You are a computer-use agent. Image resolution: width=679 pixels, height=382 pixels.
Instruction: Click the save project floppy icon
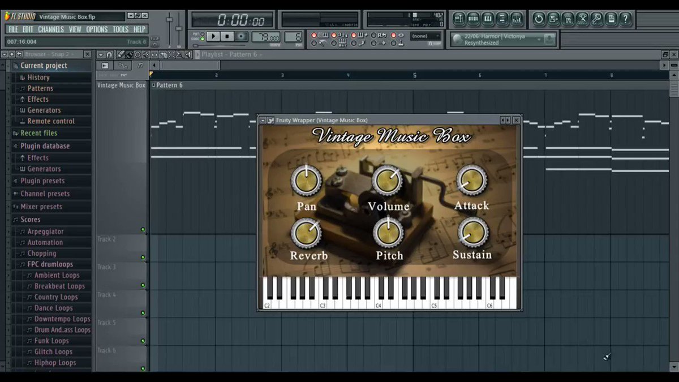point(568,19)
